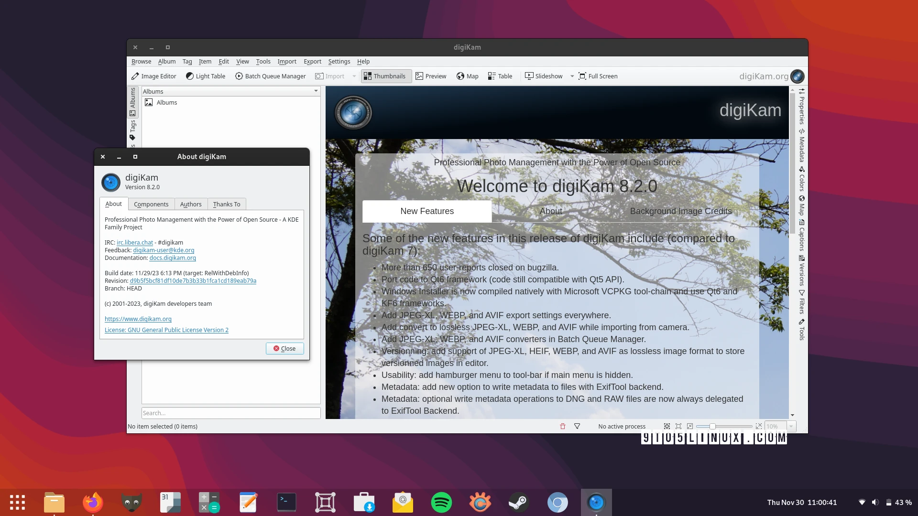Open Colors sidebar panel
Image resolution: width=918 pixels, height=516 pixels.
(802, 179)
